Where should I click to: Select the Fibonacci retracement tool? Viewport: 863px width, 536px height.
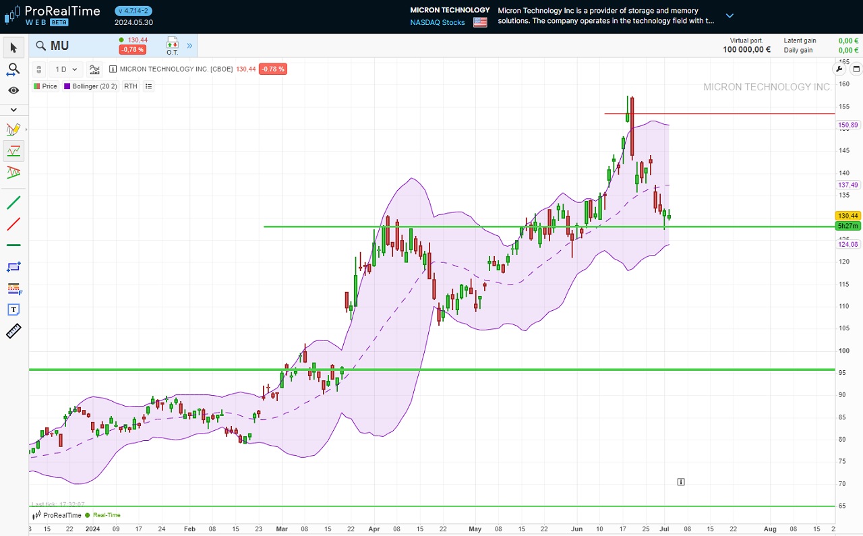14,289
